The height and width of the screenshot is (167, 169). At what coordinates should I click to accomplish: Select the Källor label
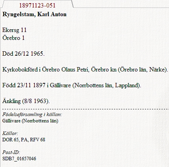point(10,133)
